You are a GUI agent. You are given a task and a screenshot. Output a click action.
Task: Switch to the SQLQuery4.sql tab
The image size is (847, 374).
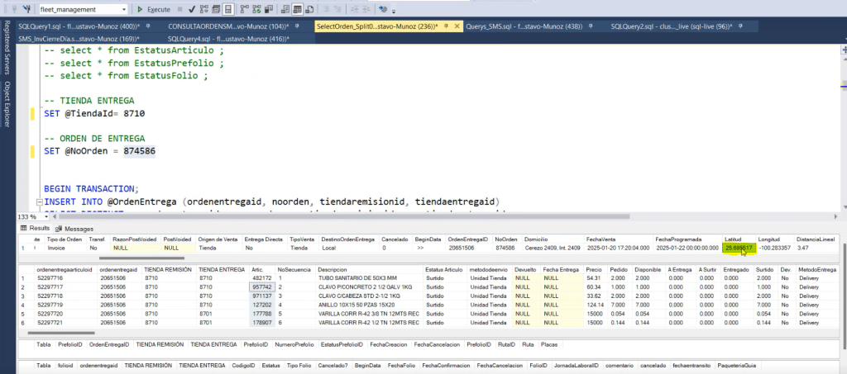(x=228, y=39)
